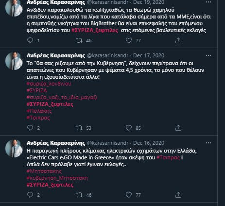Screen dimensions: 225x206
Task: Open the Dec 17, 2020 tweet timestamp
Action: pos(149,55)
